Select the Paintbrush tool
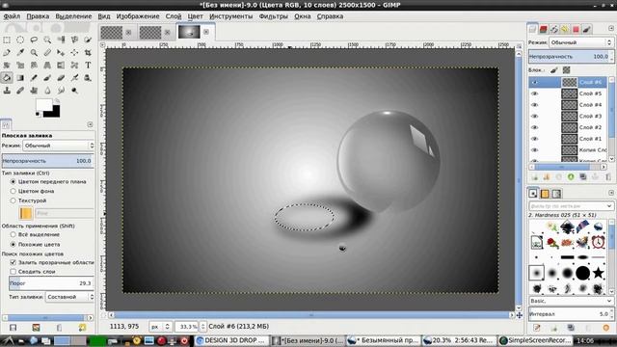The width and height of the screenshot is (617, 347). 47,77
